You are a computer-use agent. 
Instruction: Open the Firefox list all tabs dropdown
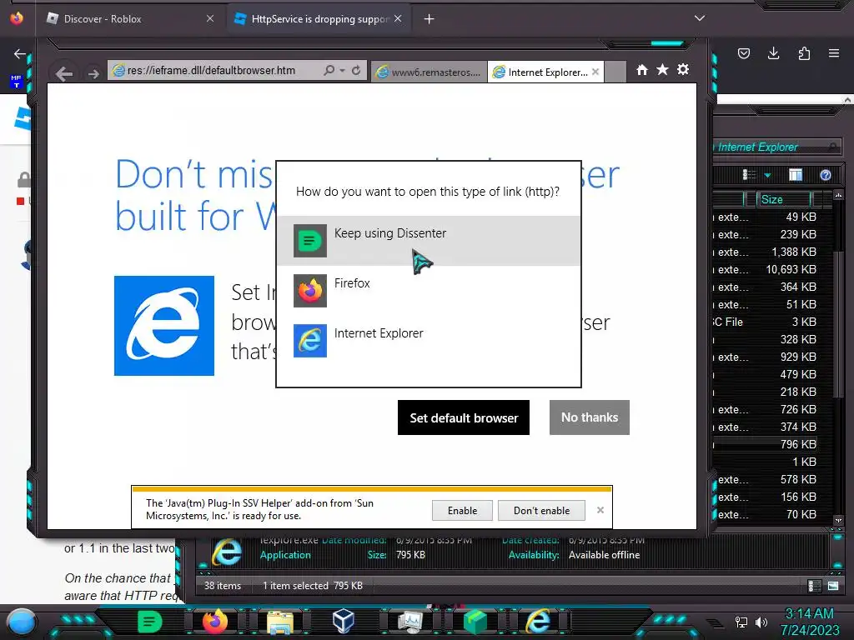click(700, 18)
